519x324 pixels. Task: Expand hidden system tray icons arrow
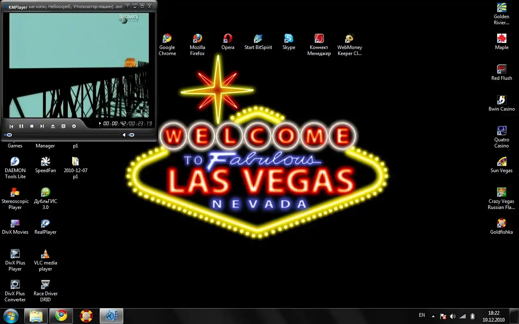pyautogui.click(x=433, y=316)
